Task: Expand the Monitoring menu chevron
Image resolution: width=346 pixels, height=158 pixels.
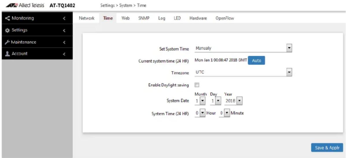Action: click(64, 19)
